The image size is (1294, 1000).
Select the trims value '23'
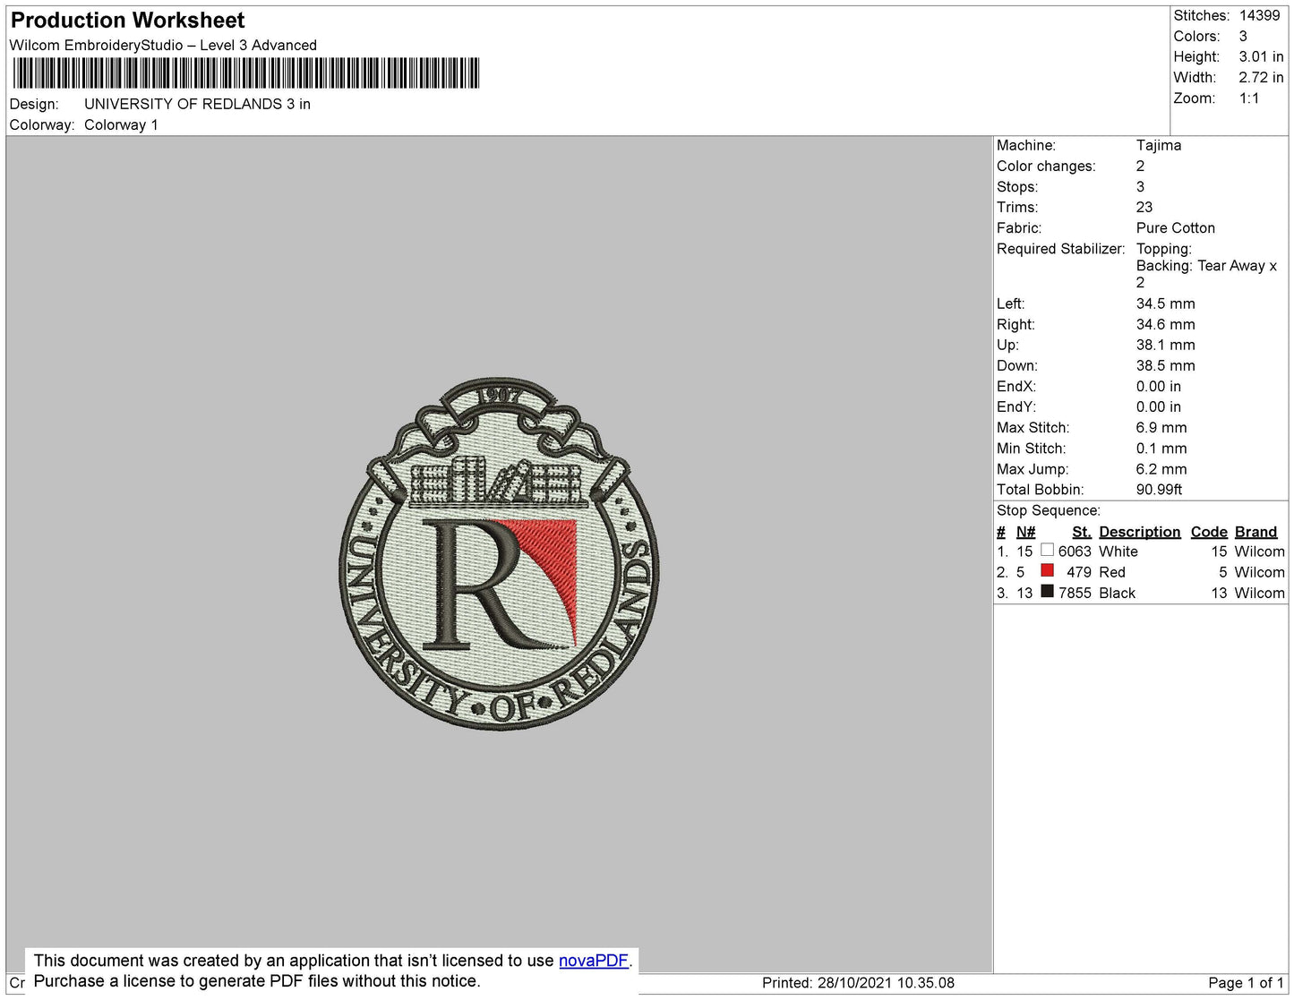[1144, 207]
